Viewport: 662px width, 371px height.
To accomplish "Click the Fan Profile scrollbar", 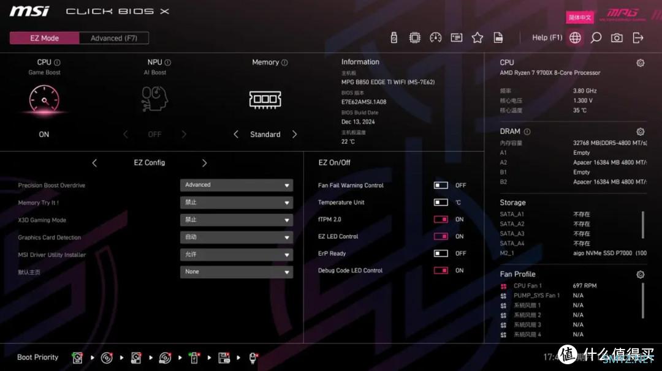I will (643, 300).
